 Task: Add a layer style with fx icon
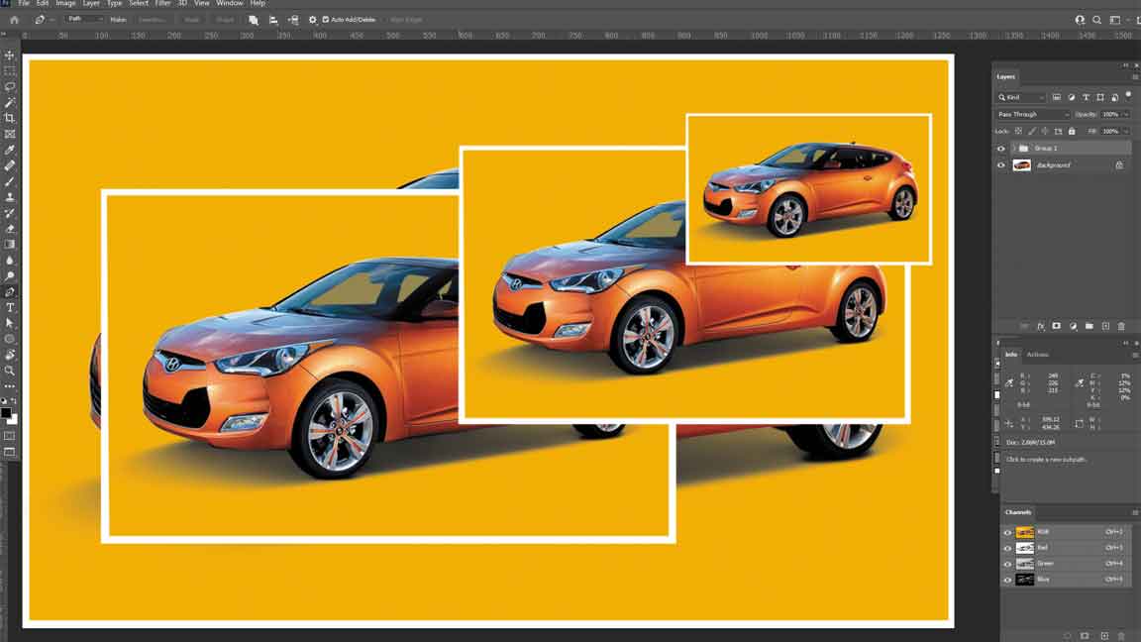(1041, 326)
